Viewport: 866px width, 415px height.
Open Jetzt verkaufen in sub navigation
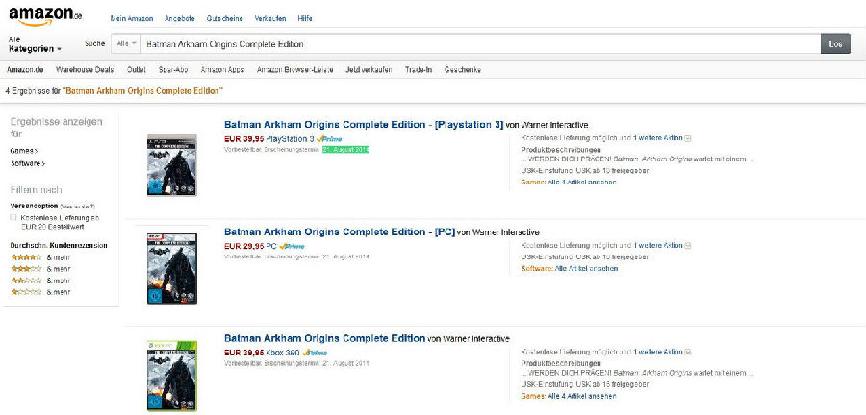point(369,70)
